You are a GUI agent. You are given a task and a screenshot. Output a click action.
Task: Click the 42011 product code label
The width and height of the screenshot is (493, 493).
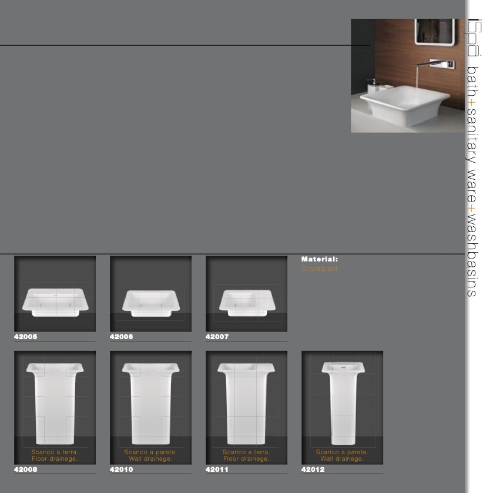[x=217, y=470]
